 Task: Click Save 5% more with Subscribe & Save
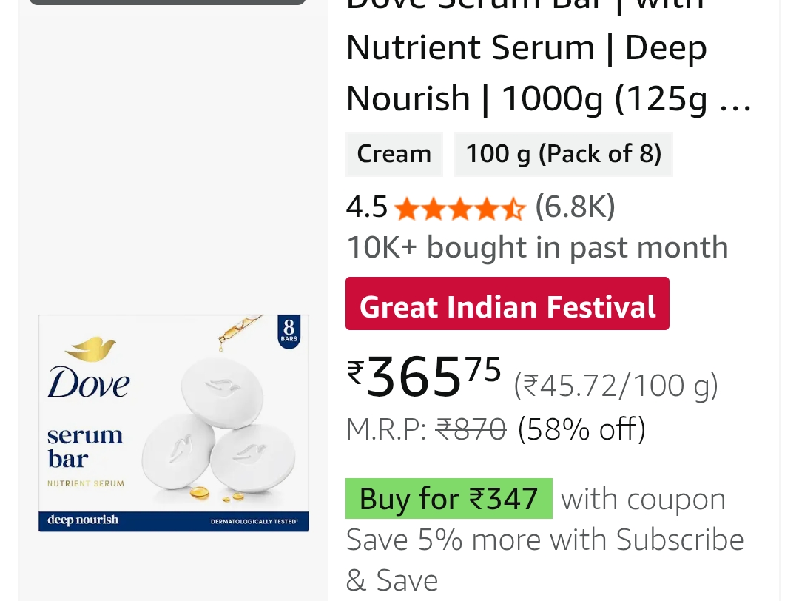coord(545,560)
